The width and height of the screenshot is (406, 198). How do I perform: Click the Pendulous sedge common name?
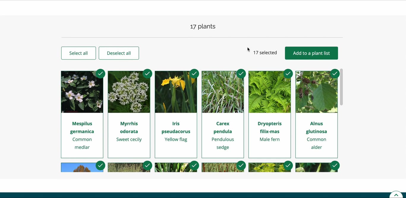[223, 143]
